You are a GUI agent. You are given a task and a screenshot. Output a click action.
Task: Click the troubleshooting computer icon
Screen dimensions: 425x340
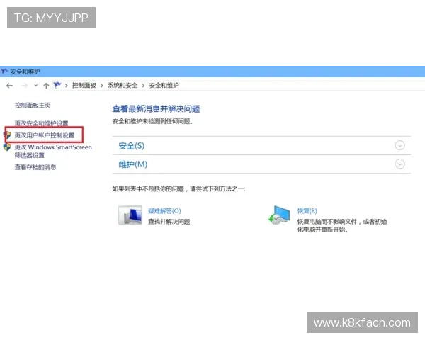coord(130,215)
